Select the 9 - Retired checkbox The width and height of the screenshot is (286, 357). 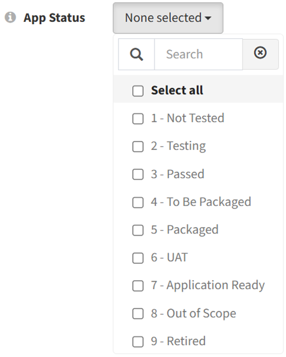click(x=138, y=342)
